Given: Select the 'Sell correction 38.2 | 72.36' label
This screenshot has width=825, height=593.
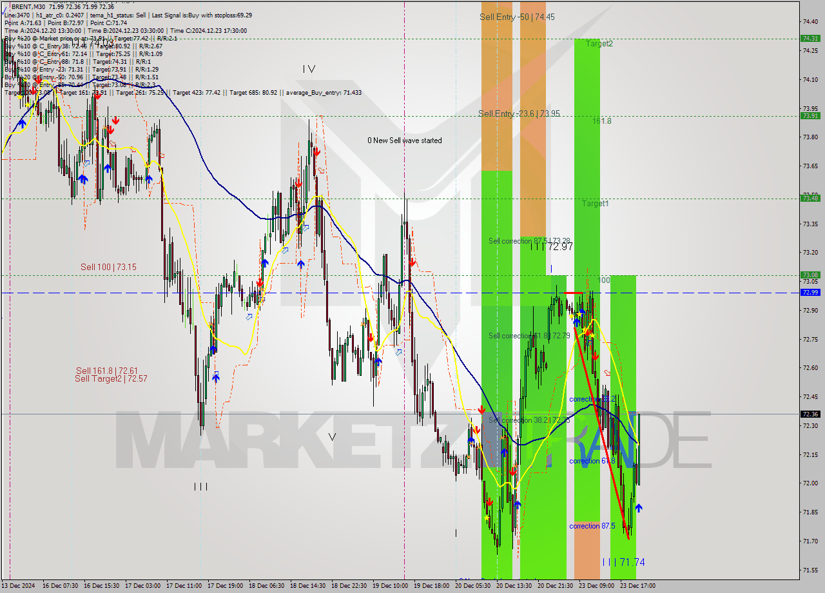Looking at the screenshot, I should coord(529,420).
